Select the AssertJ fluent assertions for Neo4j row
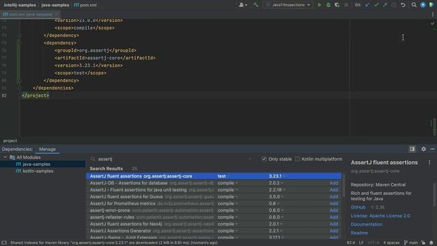 pos(214,224)
